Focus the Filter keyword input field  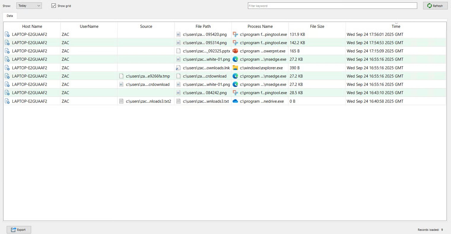(332, 6)
